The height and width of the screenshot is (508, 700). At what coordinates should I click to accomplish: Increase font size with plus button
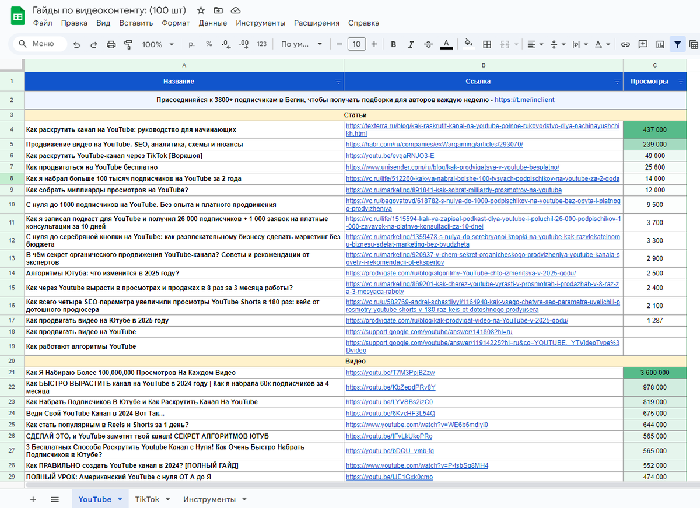(x=374, y=44)
